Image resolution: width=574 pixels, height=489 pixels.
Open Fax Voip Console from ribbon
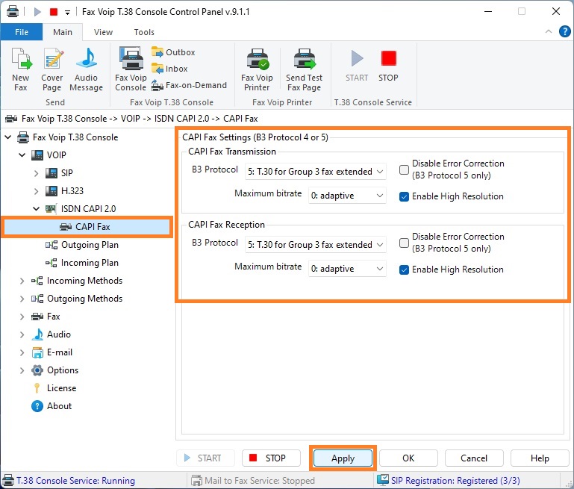click(131, 69)
